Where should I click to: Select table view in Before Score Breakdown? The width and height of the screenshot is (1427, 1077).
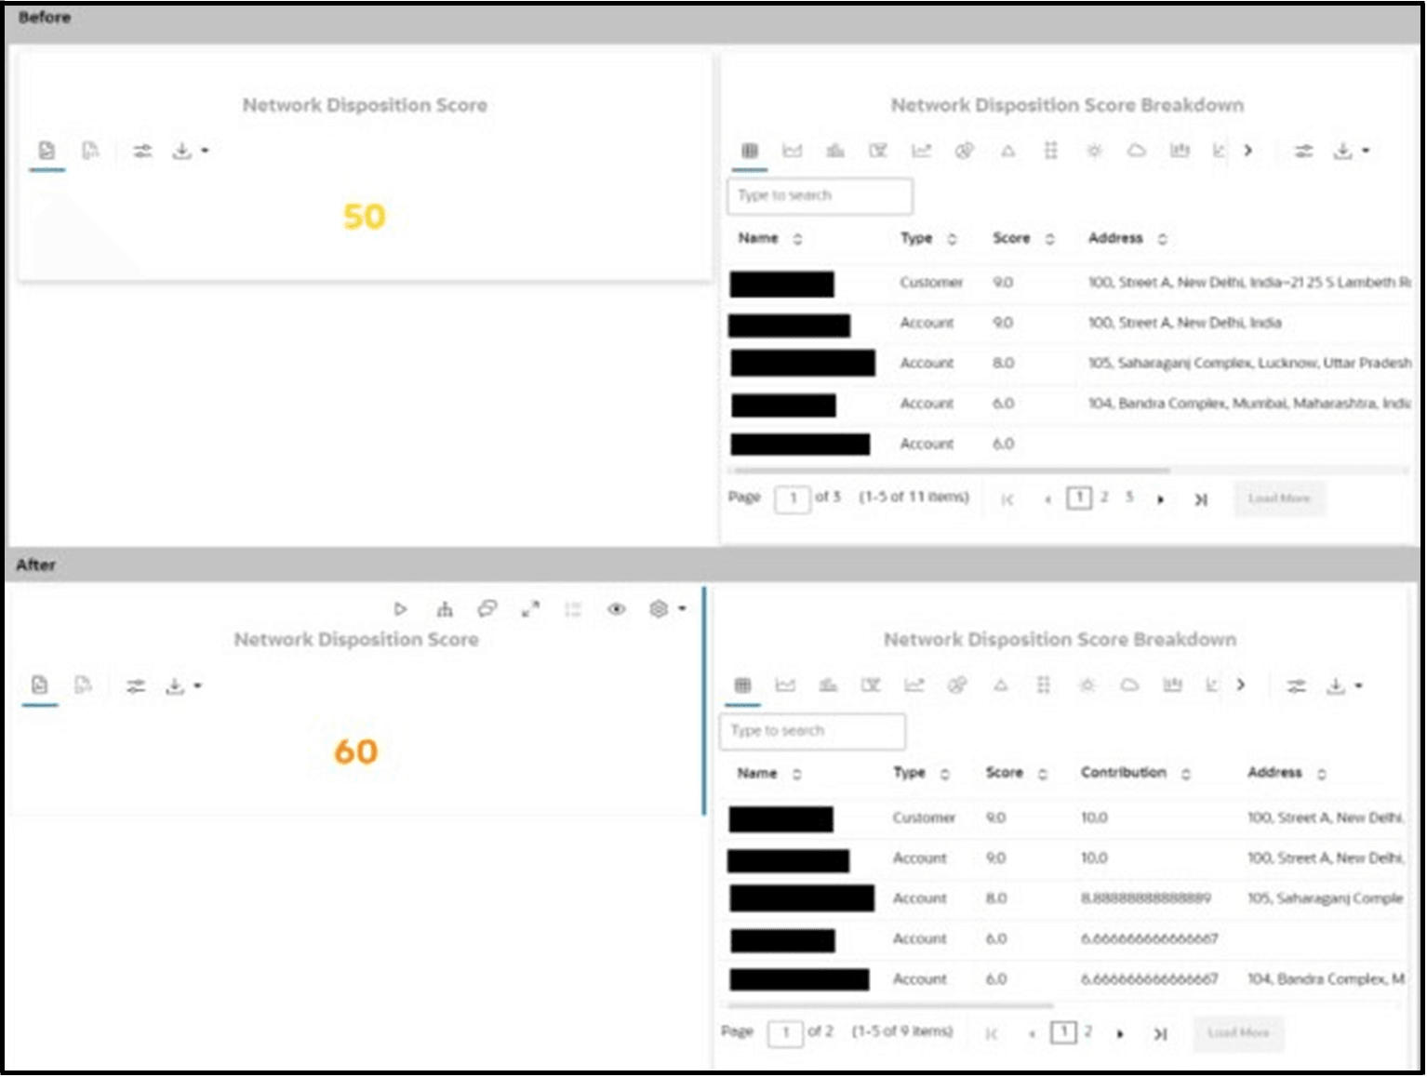pyautogui.click(x=750, y=151)
